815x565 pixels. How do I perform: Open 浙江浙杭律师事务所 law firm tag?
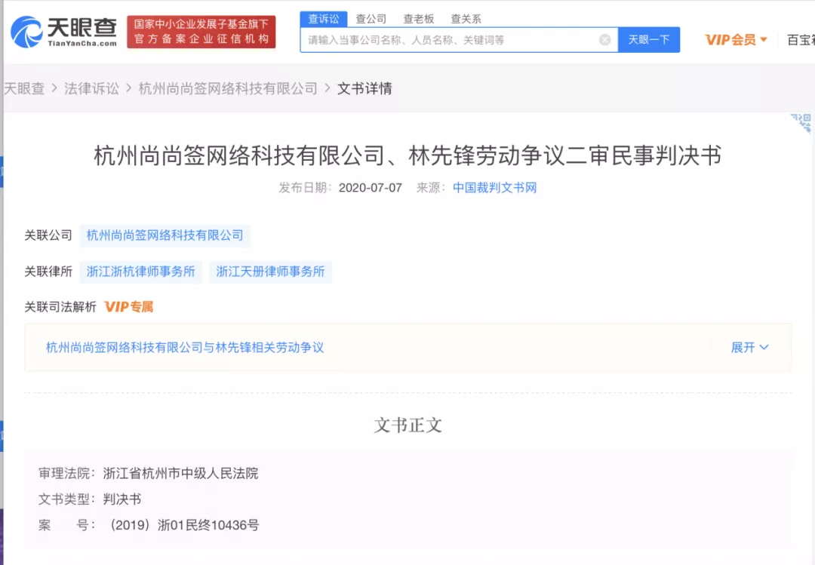pyautogui.click(x=140, y=272)
